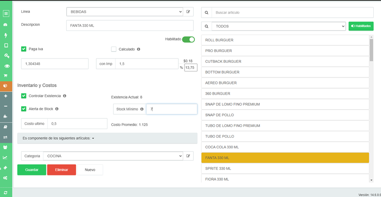Uncheck the Controlar Existencia checkbox
The width and height of the screenshot is (381, 197).
[24, 96]
